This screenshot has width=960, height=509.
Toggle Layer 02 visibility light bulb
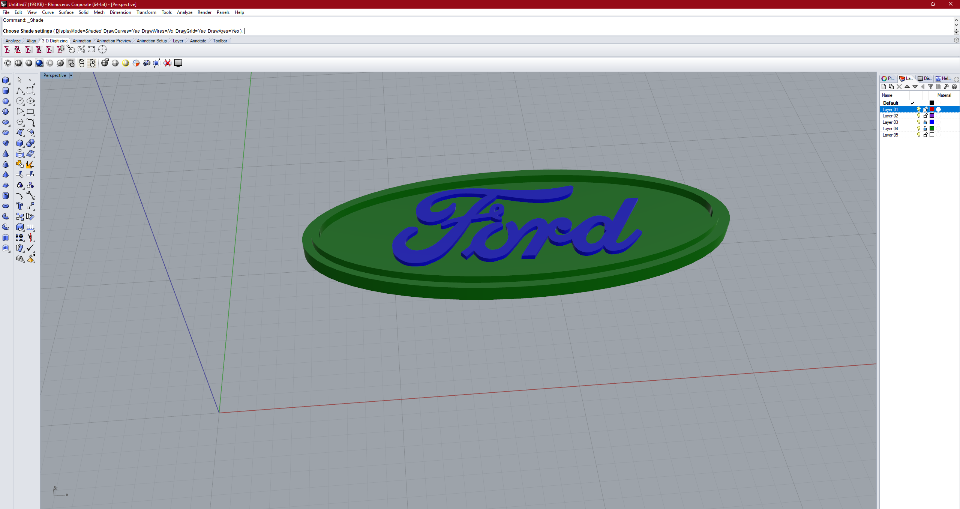(x=918, y=116)
